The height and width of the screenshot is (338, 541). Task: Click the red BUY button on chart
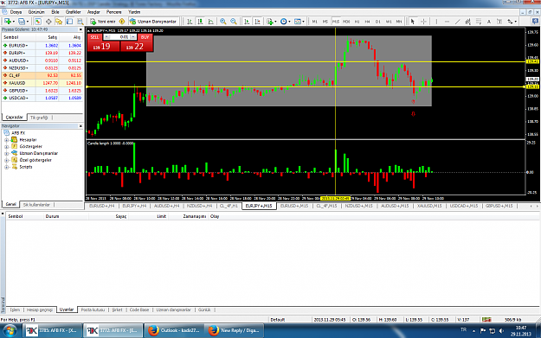[x=145, y=37]
